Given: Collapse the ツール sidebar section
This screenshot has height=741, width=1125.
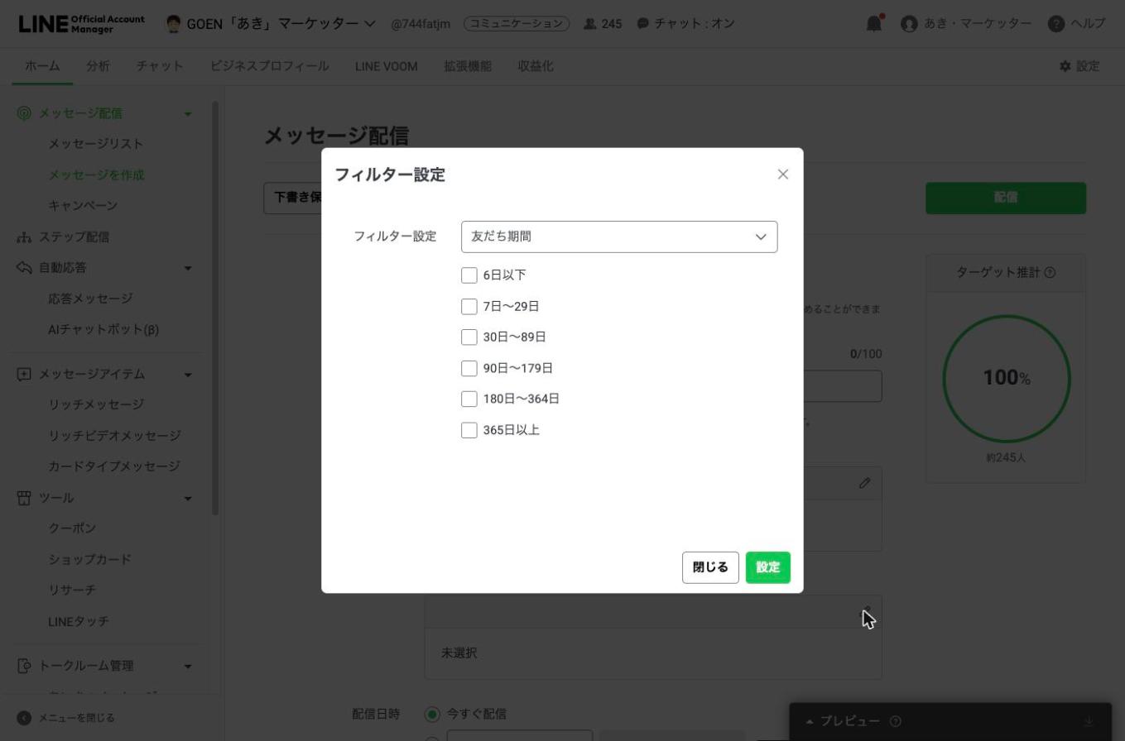Looking at the screenshot, I should tap(188, 499).
